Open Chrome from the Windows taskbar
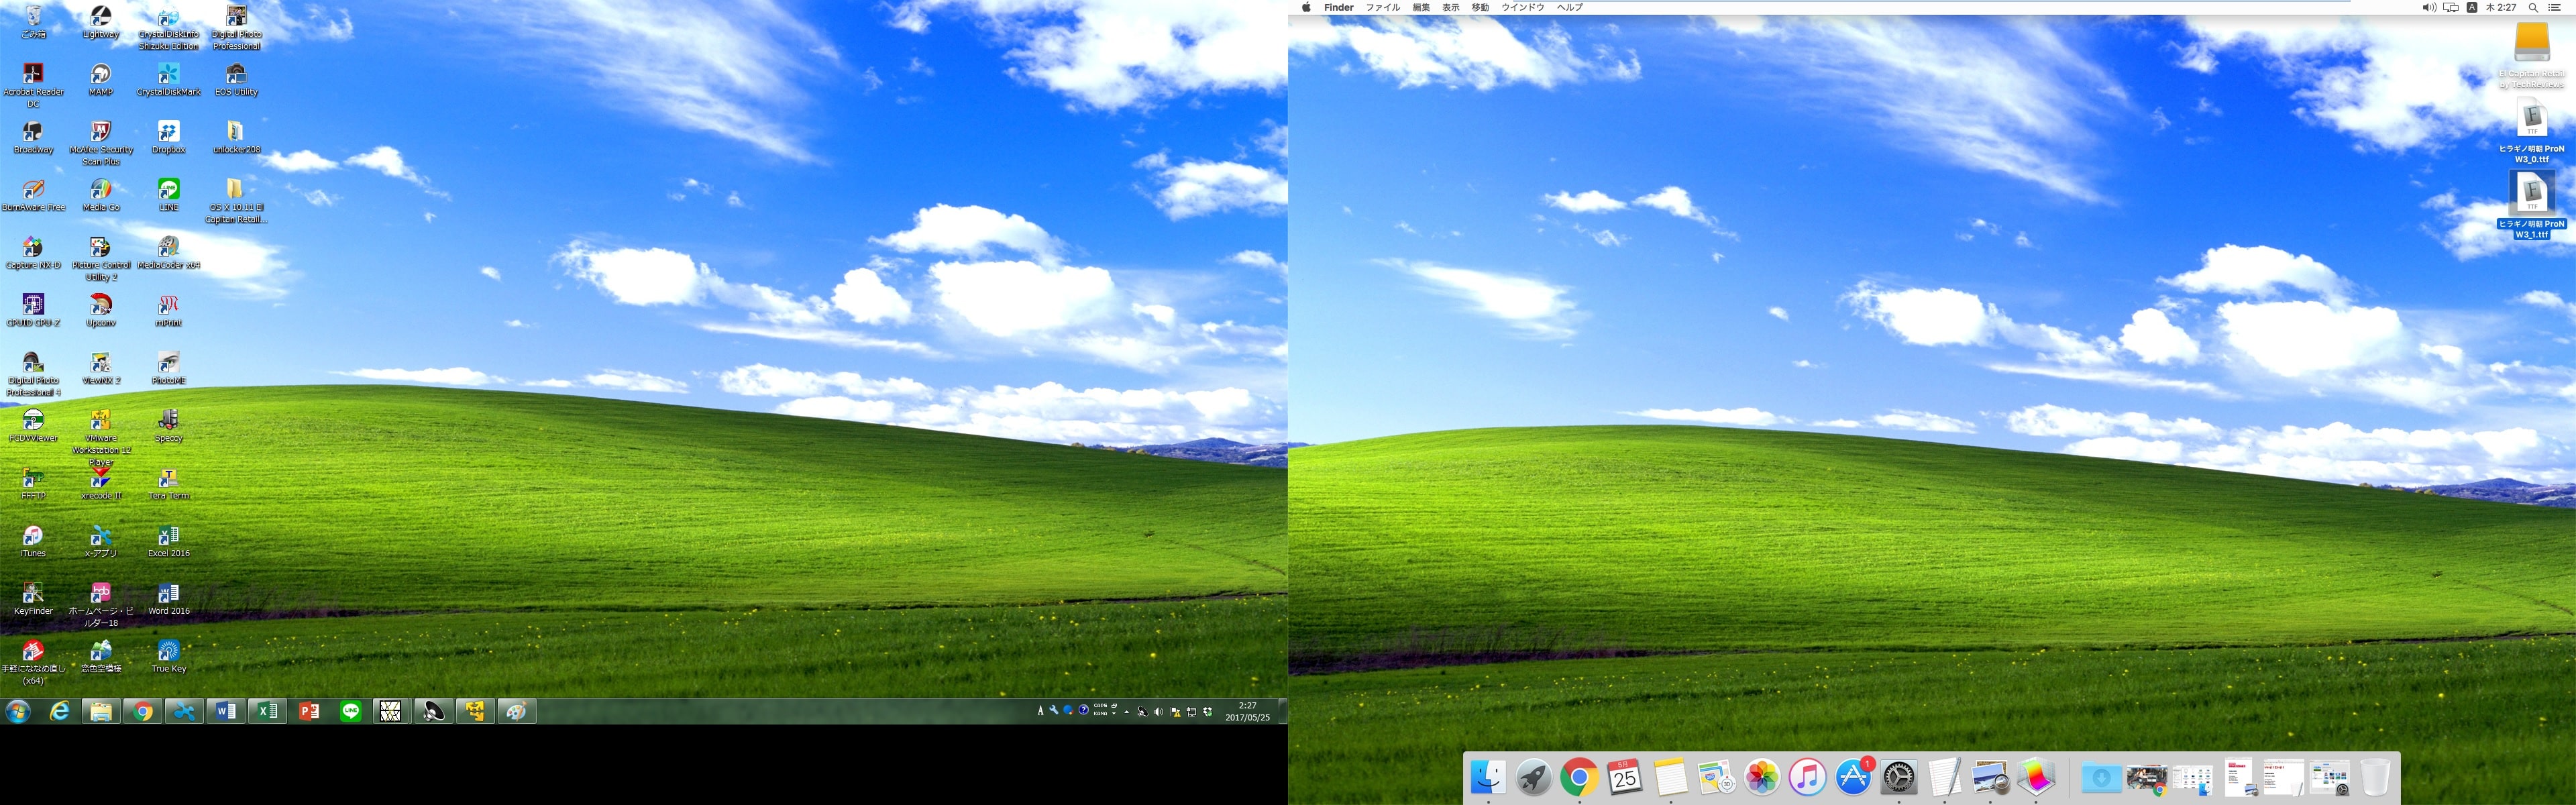Screen dimensions: 2576x805 pyautogui.click(x=143, y=711)
